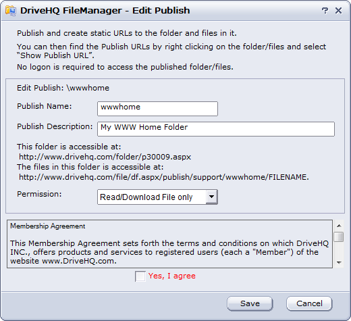Click the agreement scrollbar down arrow
The image size is (351, 321).
click(339, 263)
